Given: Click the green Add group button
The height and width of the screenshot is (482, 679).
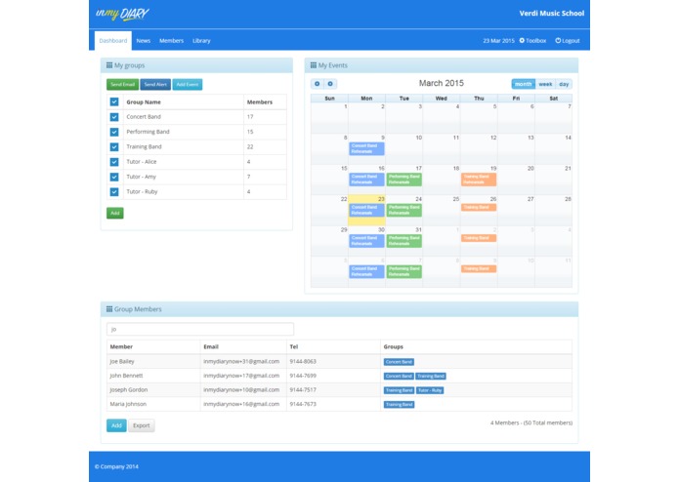Looking at the screenshot, I should click(x=114, y=213).
